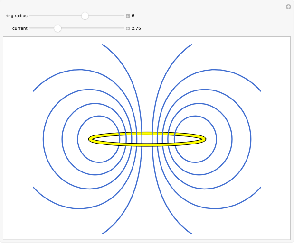Click far right end of ring radius track
This screenshot has height=243, width=294.
(123, 16)
